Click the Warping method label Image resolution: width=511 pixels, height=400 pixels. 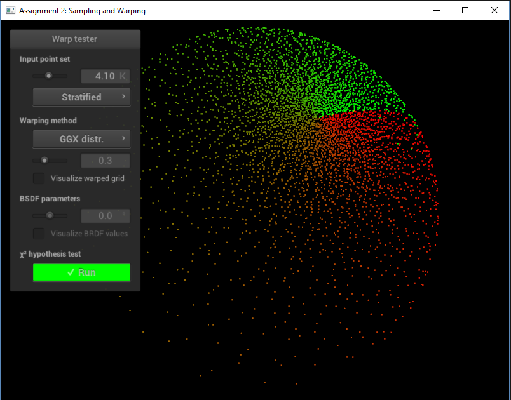point(48,121)
